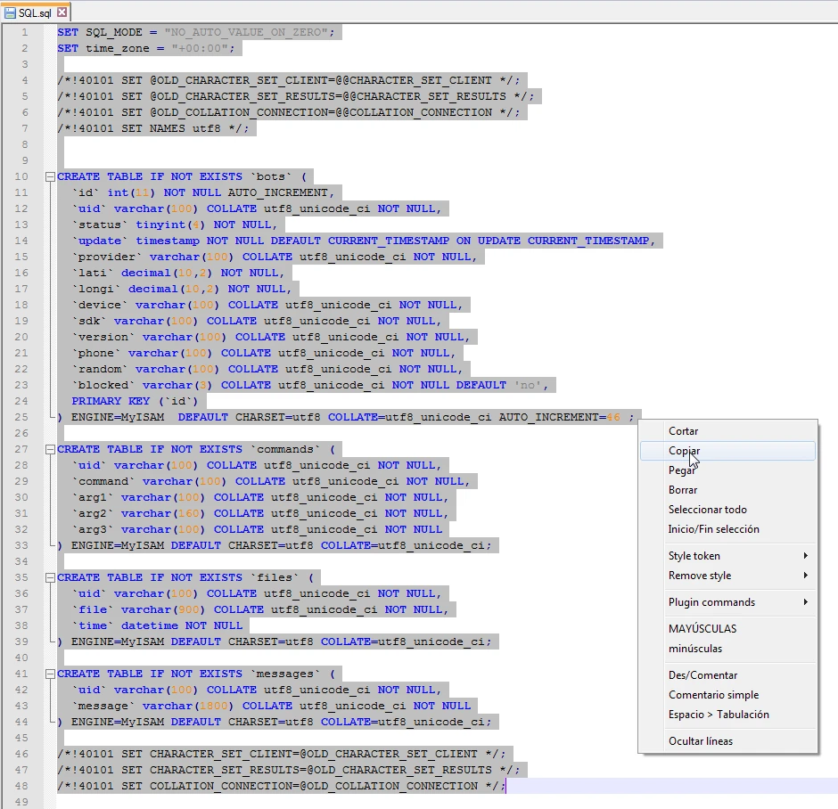Choose Comentario simple in the context menu

pyautogui.click(x=727, y=695)
